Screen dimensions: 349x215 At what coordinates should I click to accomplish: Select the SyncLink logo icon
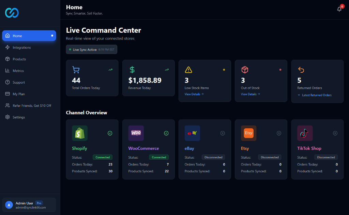click(x=11, y=13)
